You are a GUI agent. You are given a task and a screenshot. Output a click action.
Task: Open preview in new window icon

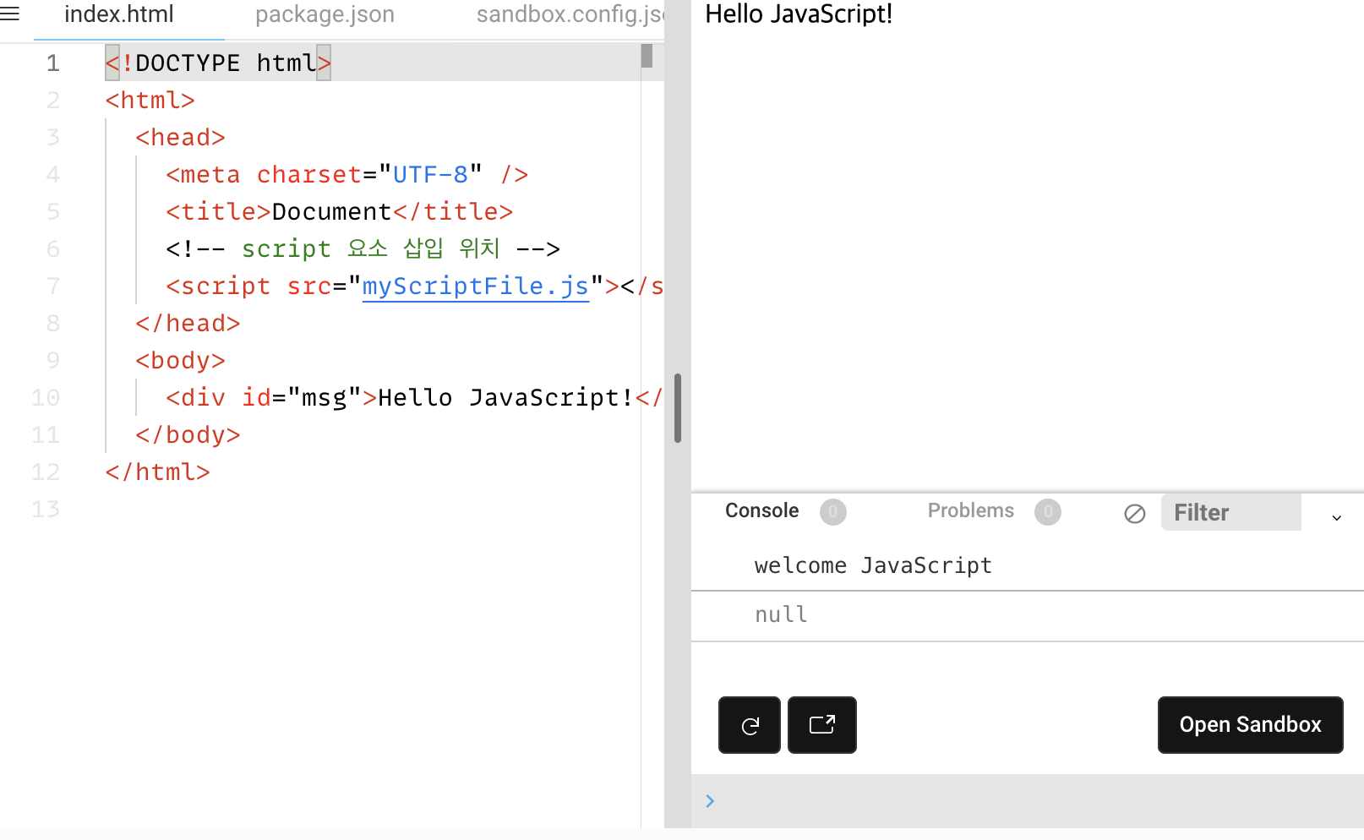tap(822, 725)
